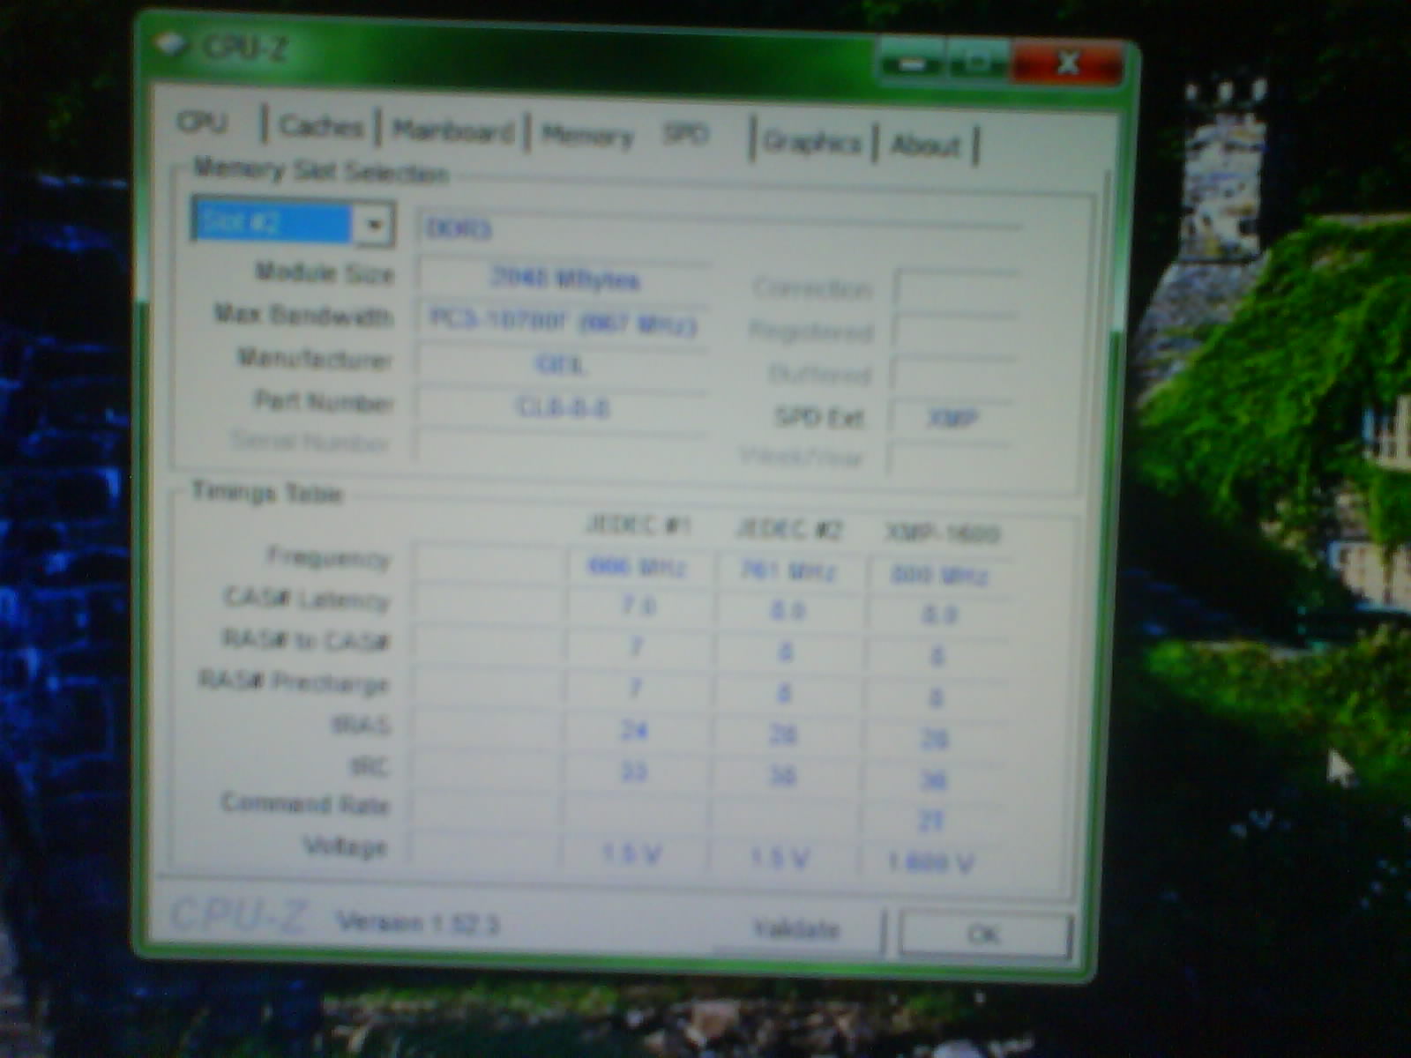Click the Version 1.52.3 text

(418, 923)
